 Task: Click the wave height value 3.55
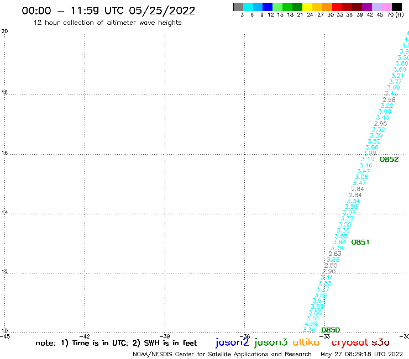point(345,224)
